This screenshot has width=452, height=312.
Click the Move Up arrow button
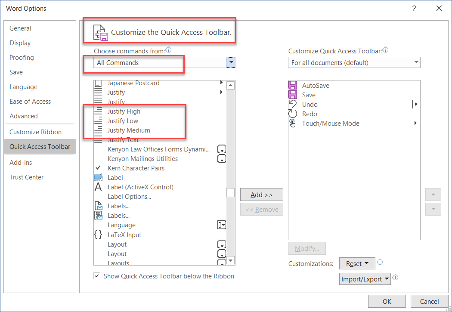tap(433, 195)
